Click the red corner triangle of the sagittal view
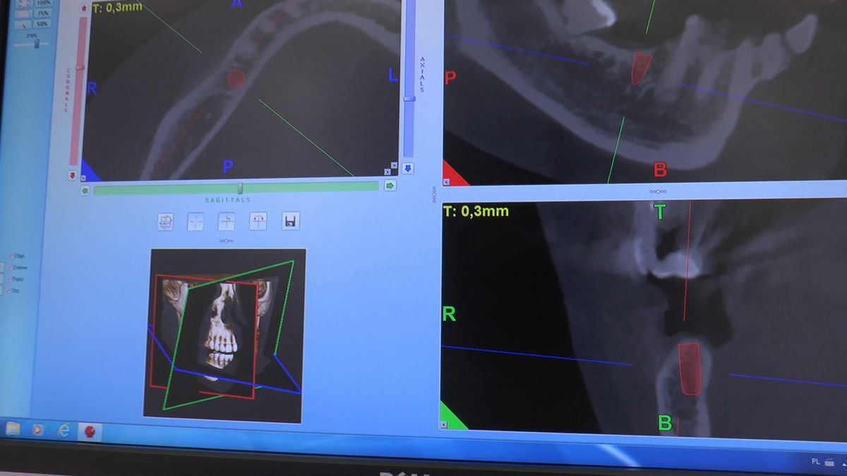847x476 pixels. [453, 175]
